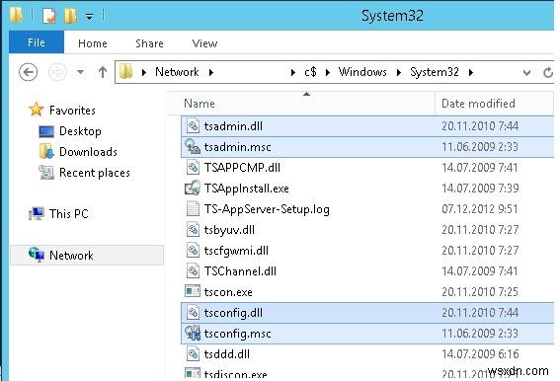Click the This PC computer icon

(37, 213)
